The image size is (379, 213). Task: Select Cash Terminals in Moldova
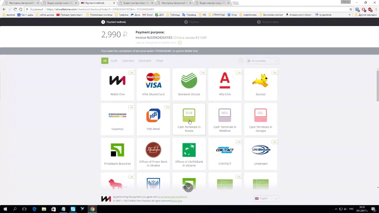point(225,119)
